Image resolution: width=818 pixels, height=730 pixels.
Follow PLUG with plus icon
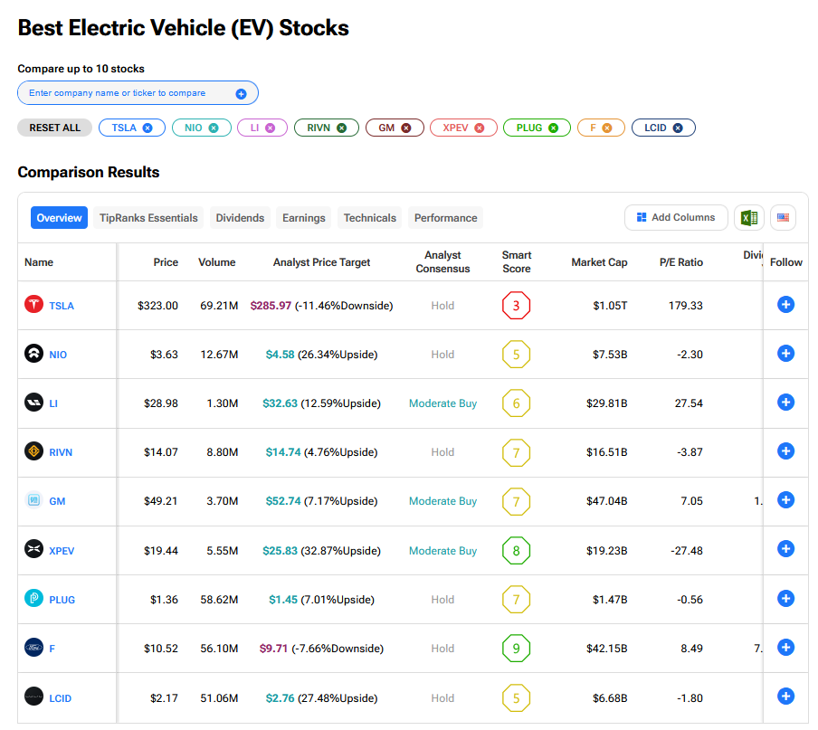tap(785, 599)
